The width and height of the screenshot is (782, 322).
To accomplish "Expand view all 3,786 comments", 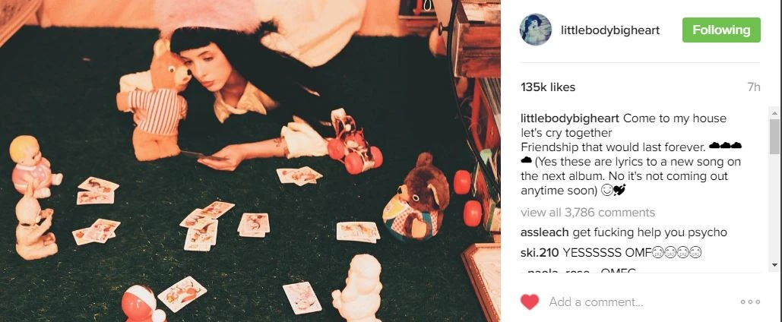I will pos(587,213).
